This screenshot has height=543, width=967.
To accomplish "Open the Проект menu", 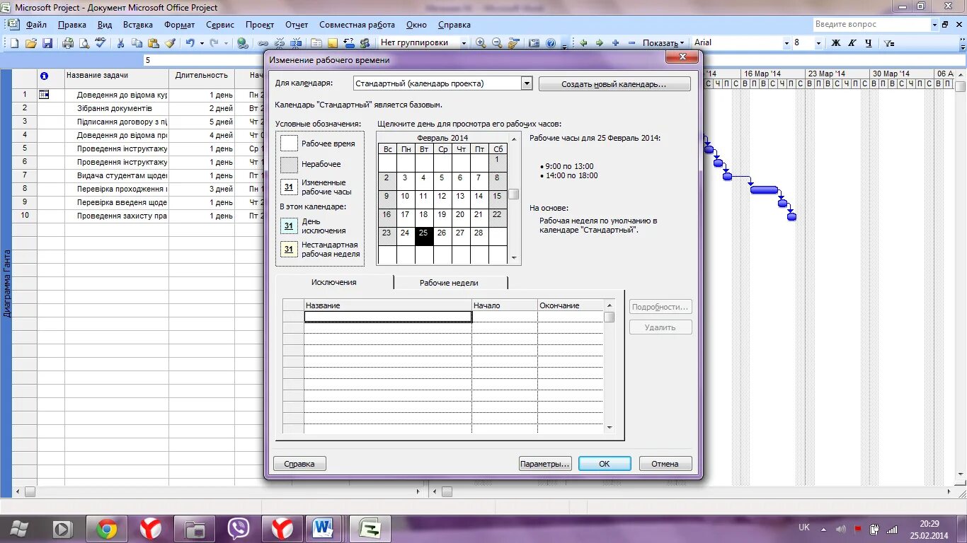I will (260, 25).
